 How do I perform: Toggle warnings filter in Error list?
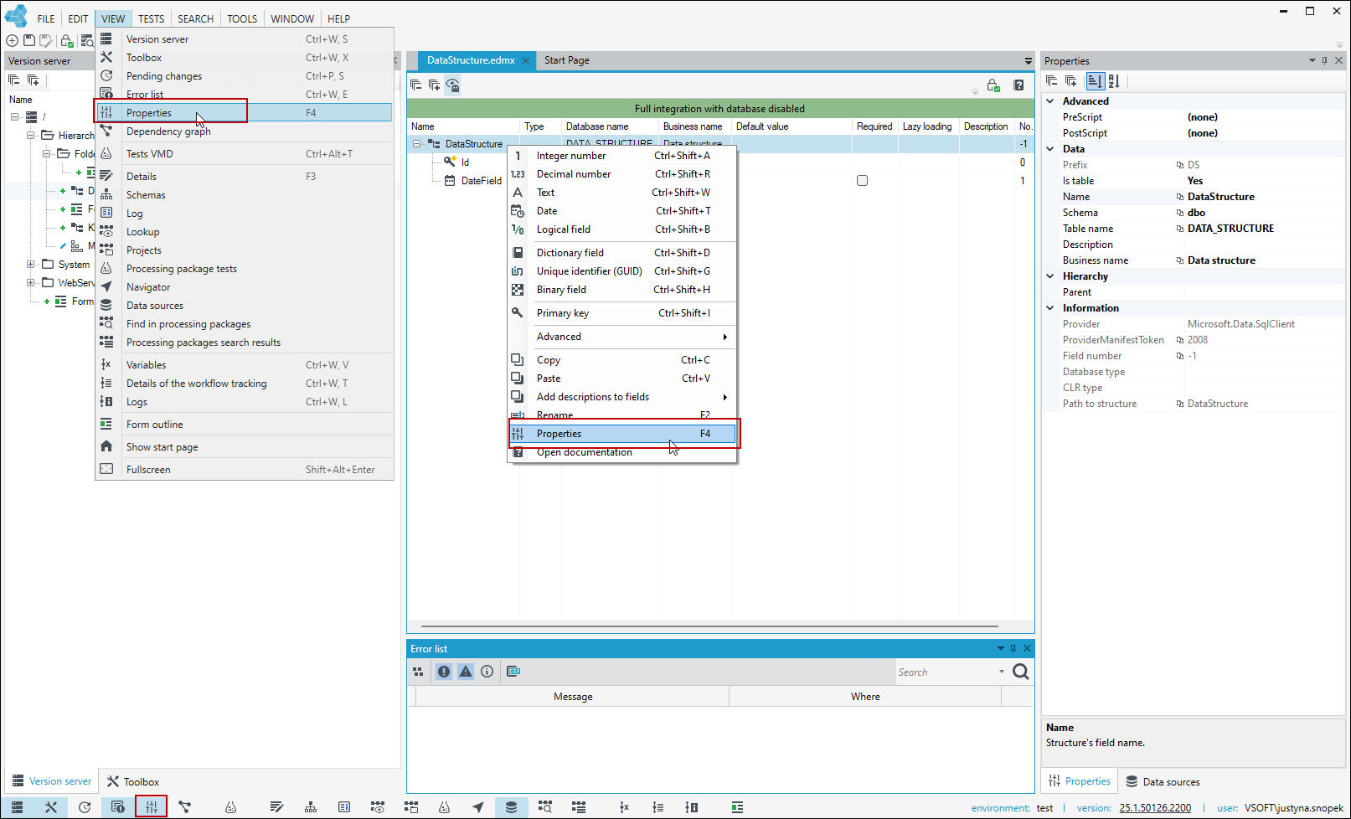(466, 672)
